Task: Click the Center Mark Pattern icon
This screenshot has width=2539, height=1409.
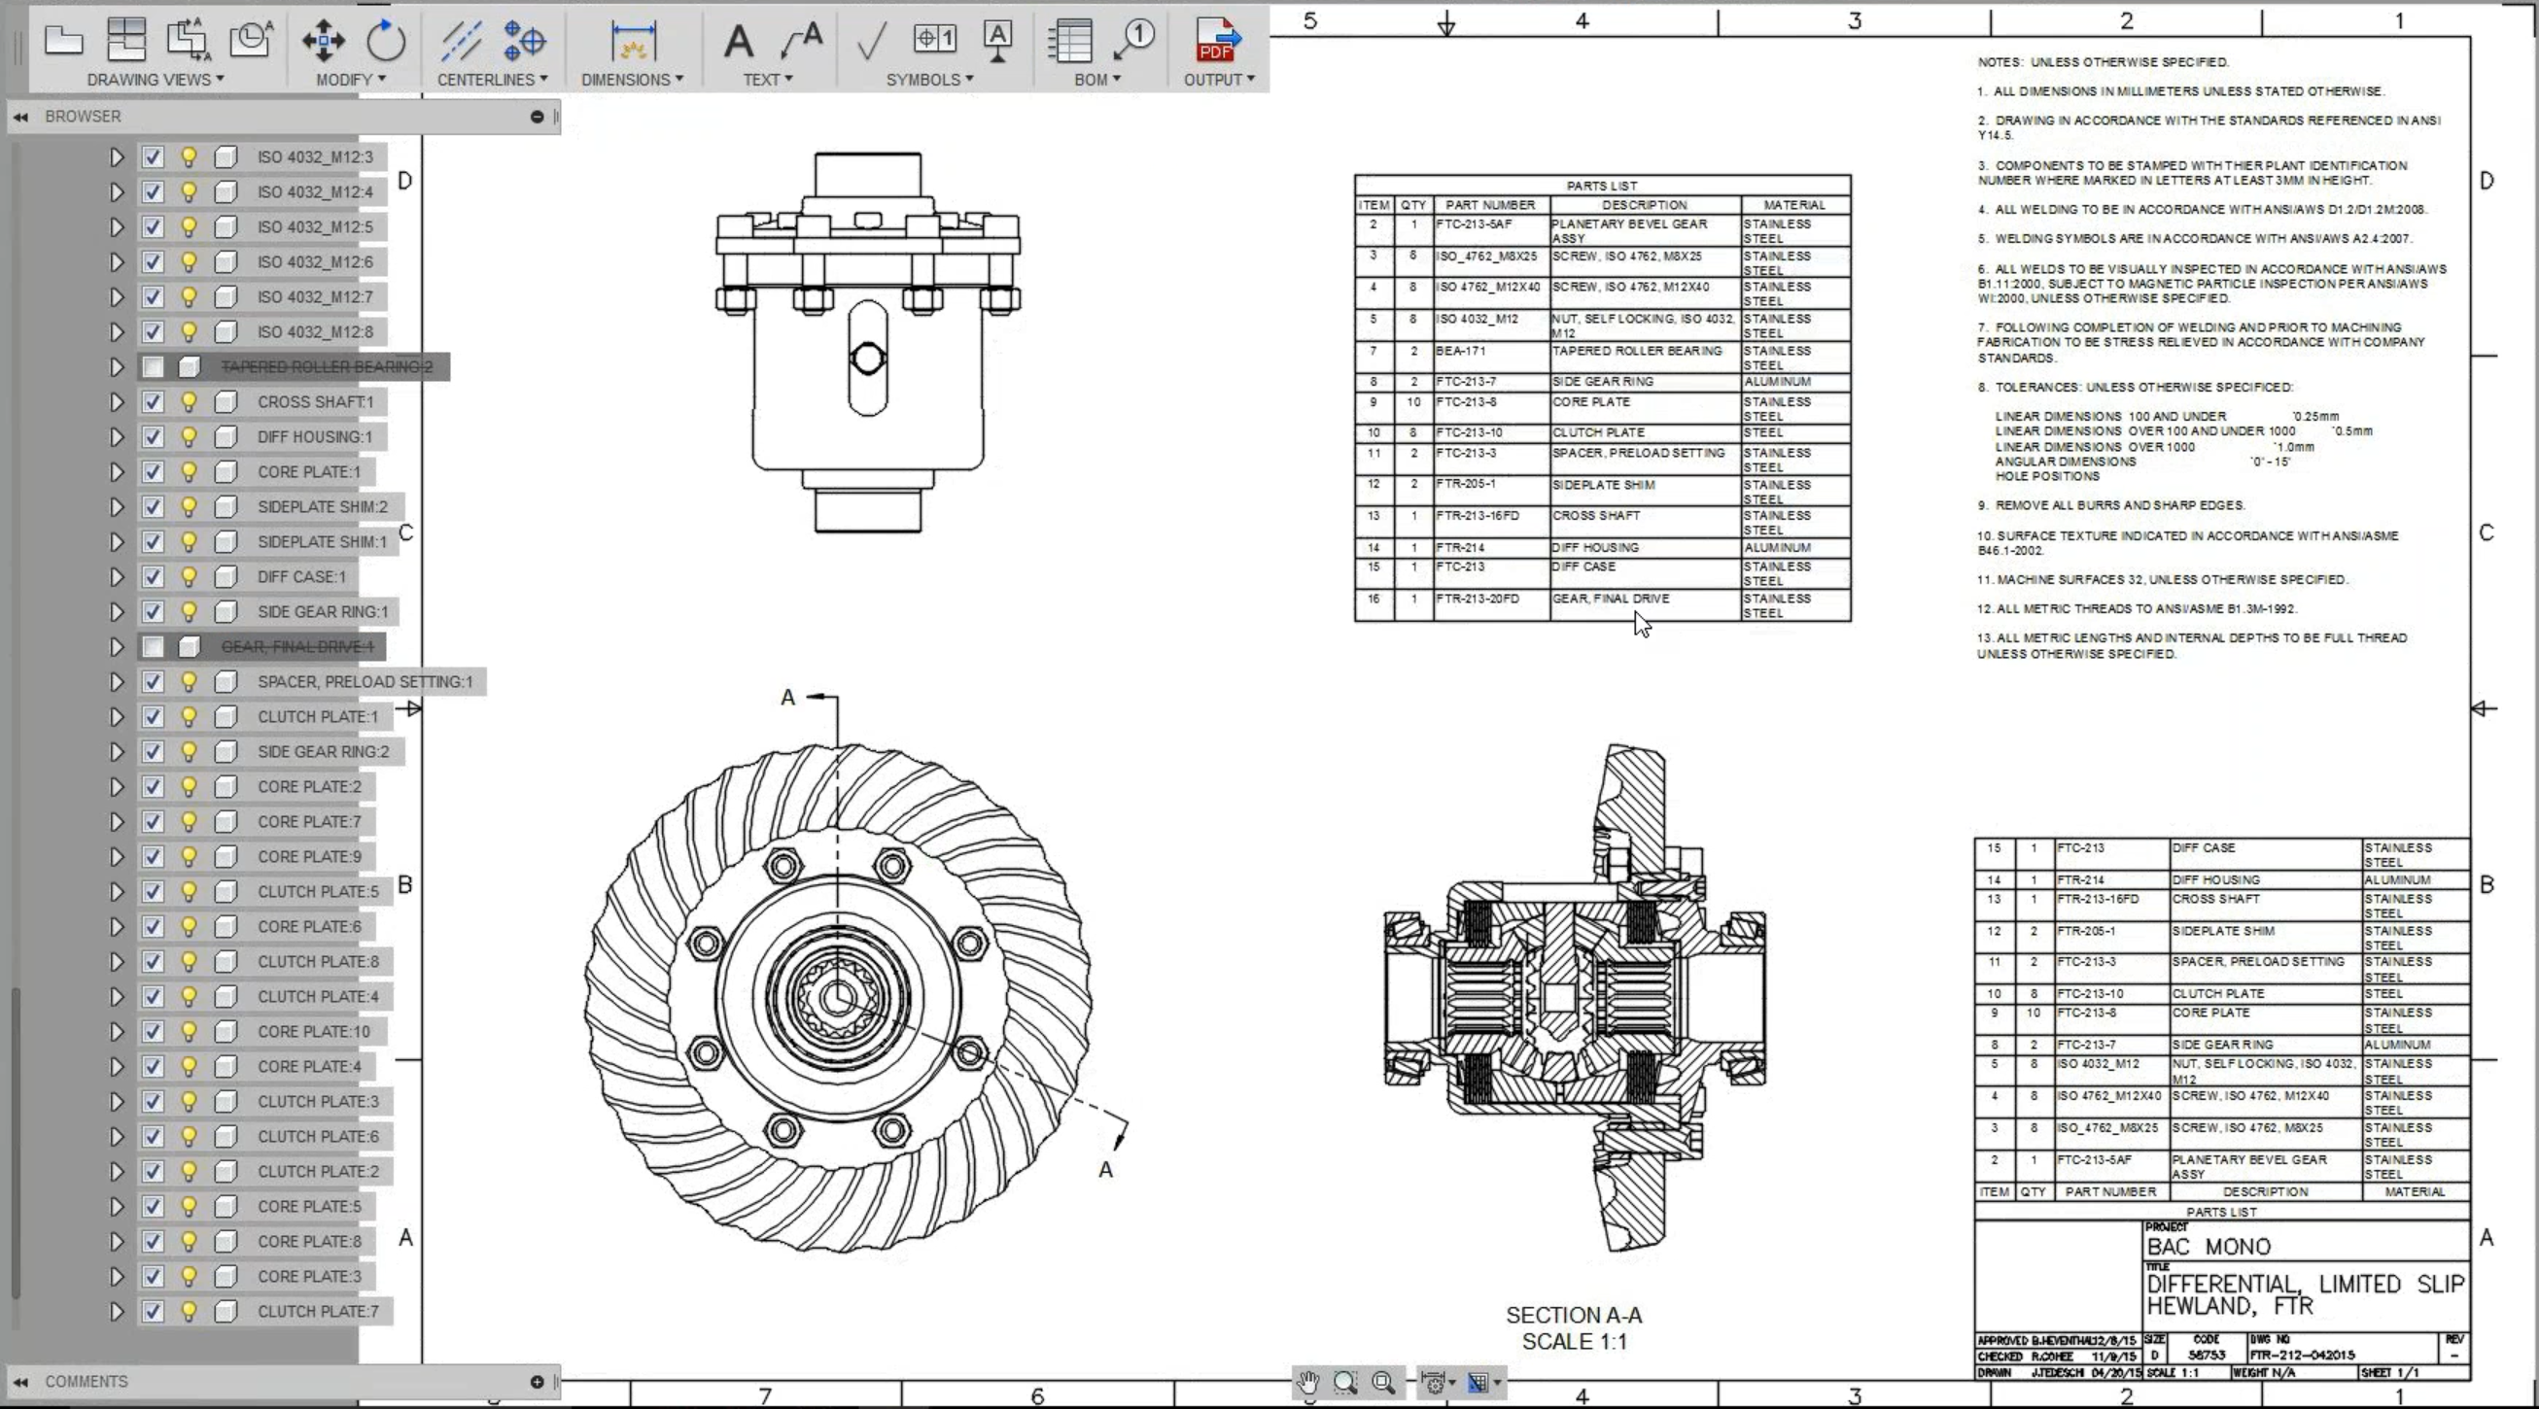Action: pyautogui.click(x=524, y=41)
